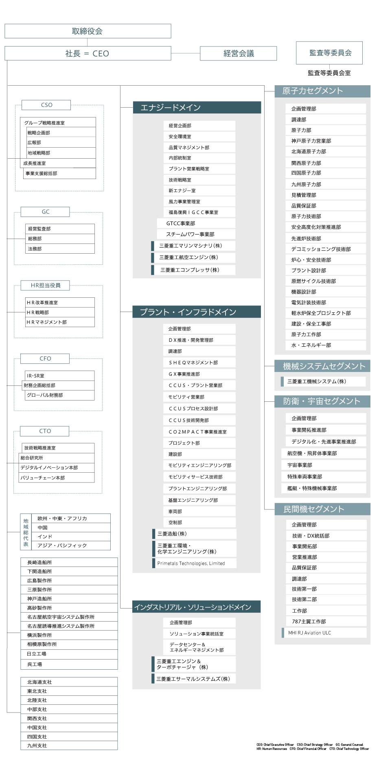
Task: Select IR·SR室 entry
Action: click(x=60, y=376)
